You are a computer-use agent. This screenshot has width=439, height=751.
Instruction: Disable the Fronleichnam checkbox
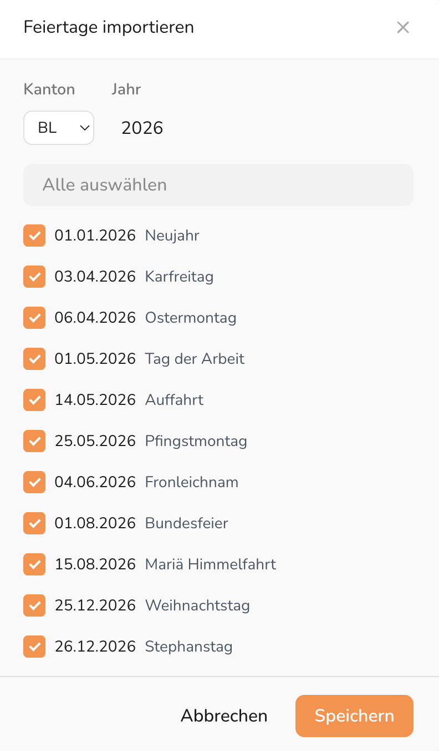[x=34, y=482]
